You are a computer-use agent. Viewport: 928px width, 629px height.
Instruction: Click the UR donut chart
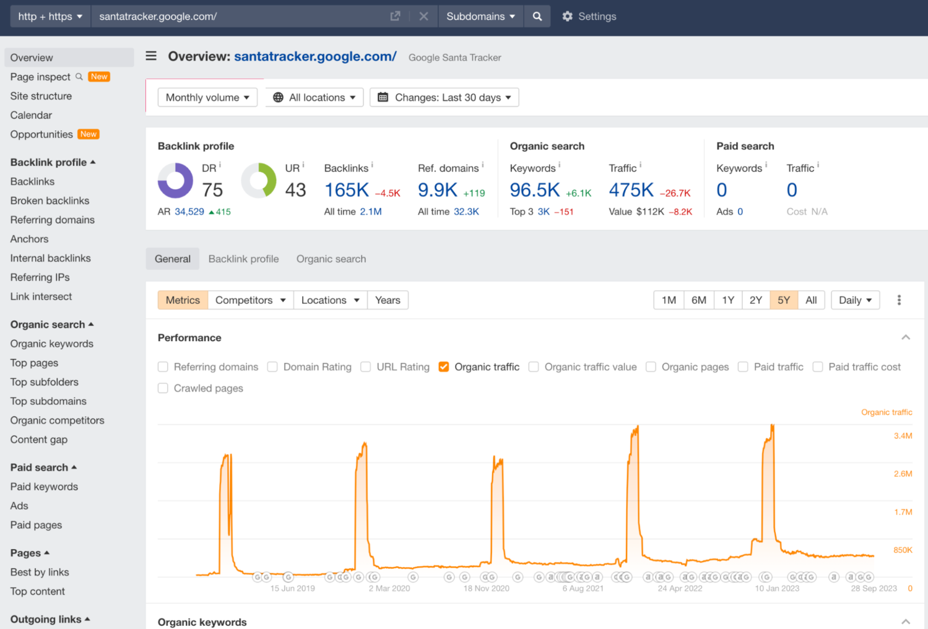click(x=259, y=180)
